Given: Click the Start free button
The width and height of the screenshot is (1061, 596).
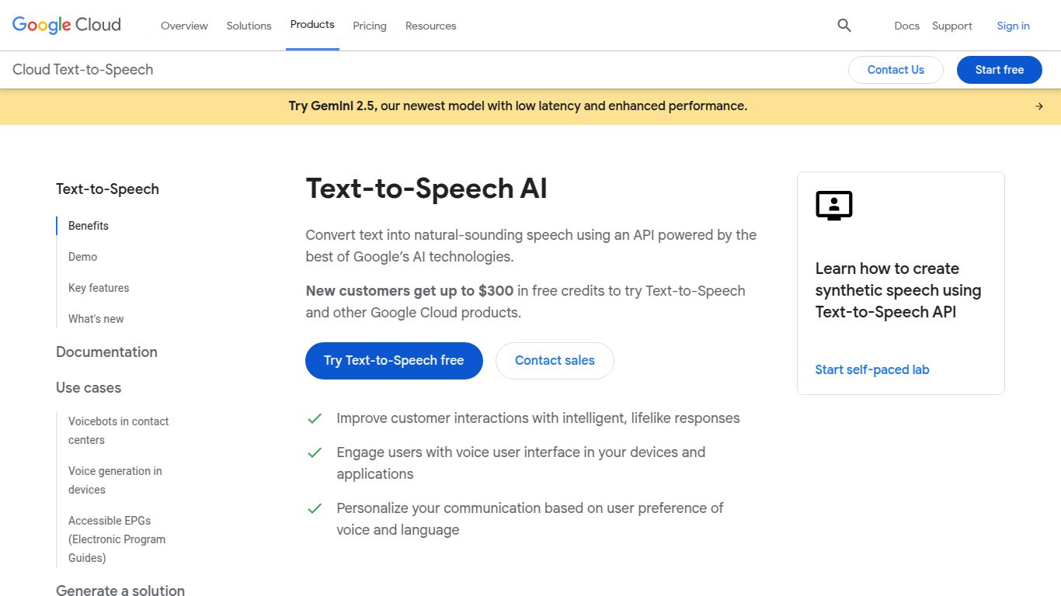Looking at the screenshot, I should (x=999, y=69).
